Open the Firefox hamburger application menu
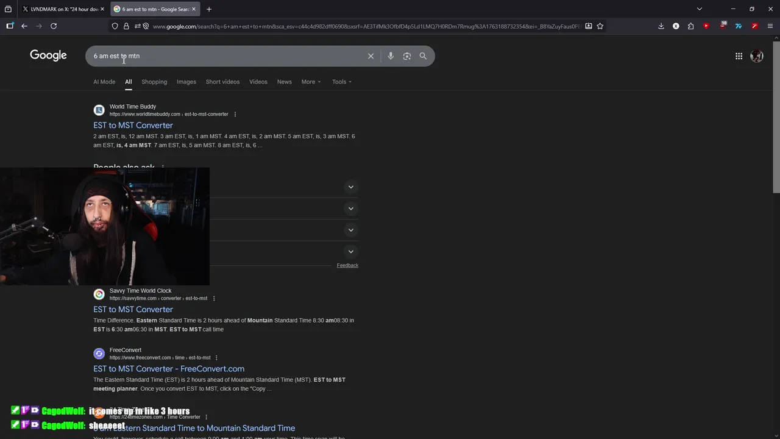 [770, 26]
